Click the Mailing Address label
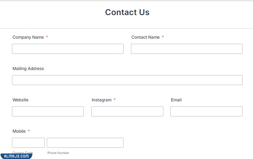This screenshot has width=253, height=159. [x=28, y=68]
